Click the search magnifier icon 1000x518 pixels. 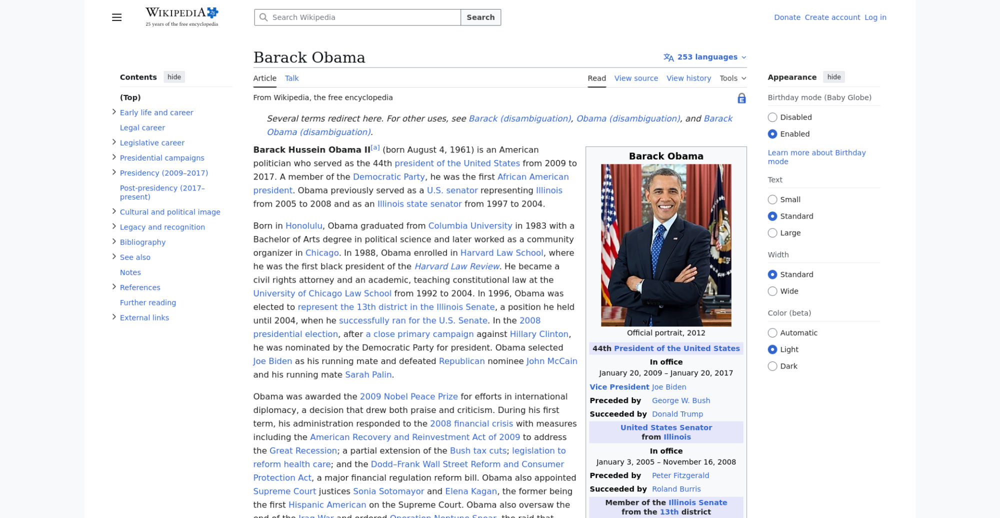[263, 17]
